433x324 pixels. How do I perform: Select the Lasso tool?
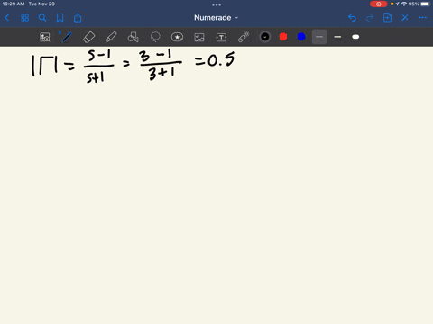tap(155, 37)
